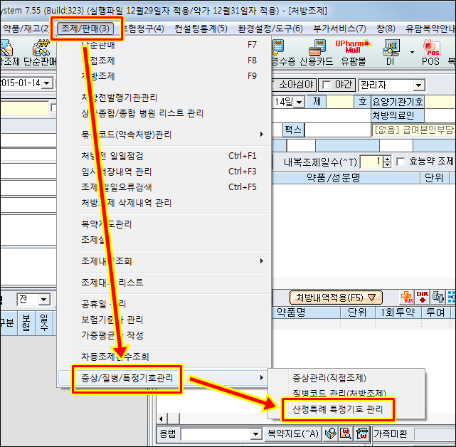Enable the 야간 checkbox
The height and width of the screenshot is (447, 456).
click(327, 85)
